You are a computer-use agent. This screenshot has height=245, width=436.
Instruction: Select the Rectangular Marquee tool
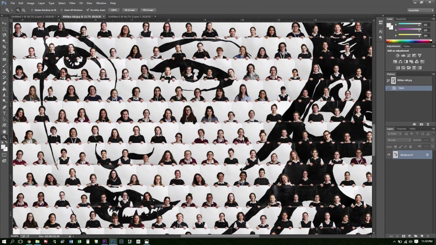click(4, 29)
